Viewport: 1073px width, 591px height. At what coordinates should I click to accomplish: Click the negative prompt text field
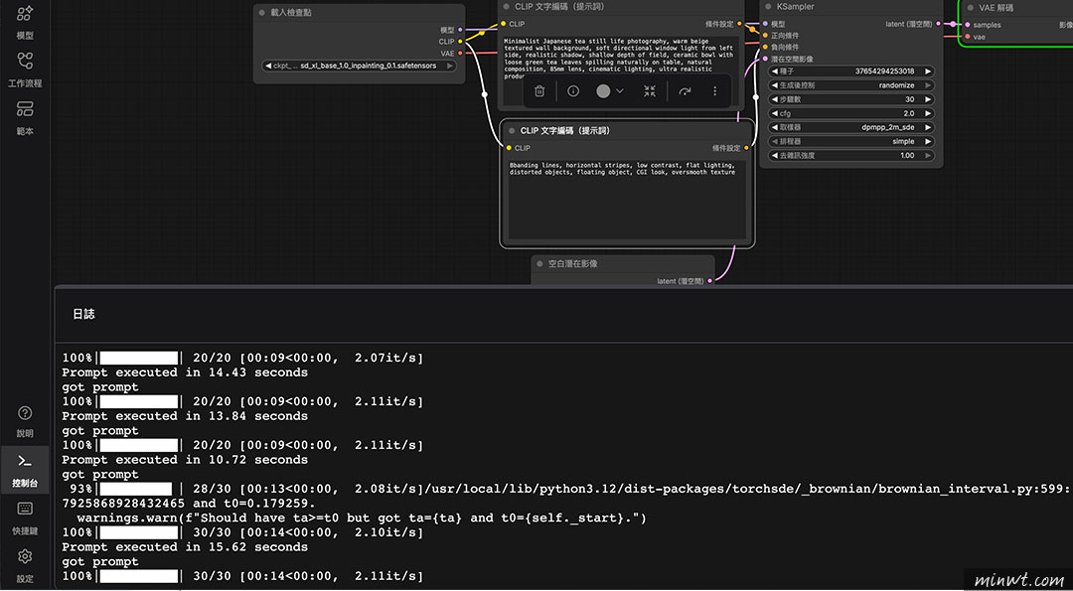coord(626,199)
